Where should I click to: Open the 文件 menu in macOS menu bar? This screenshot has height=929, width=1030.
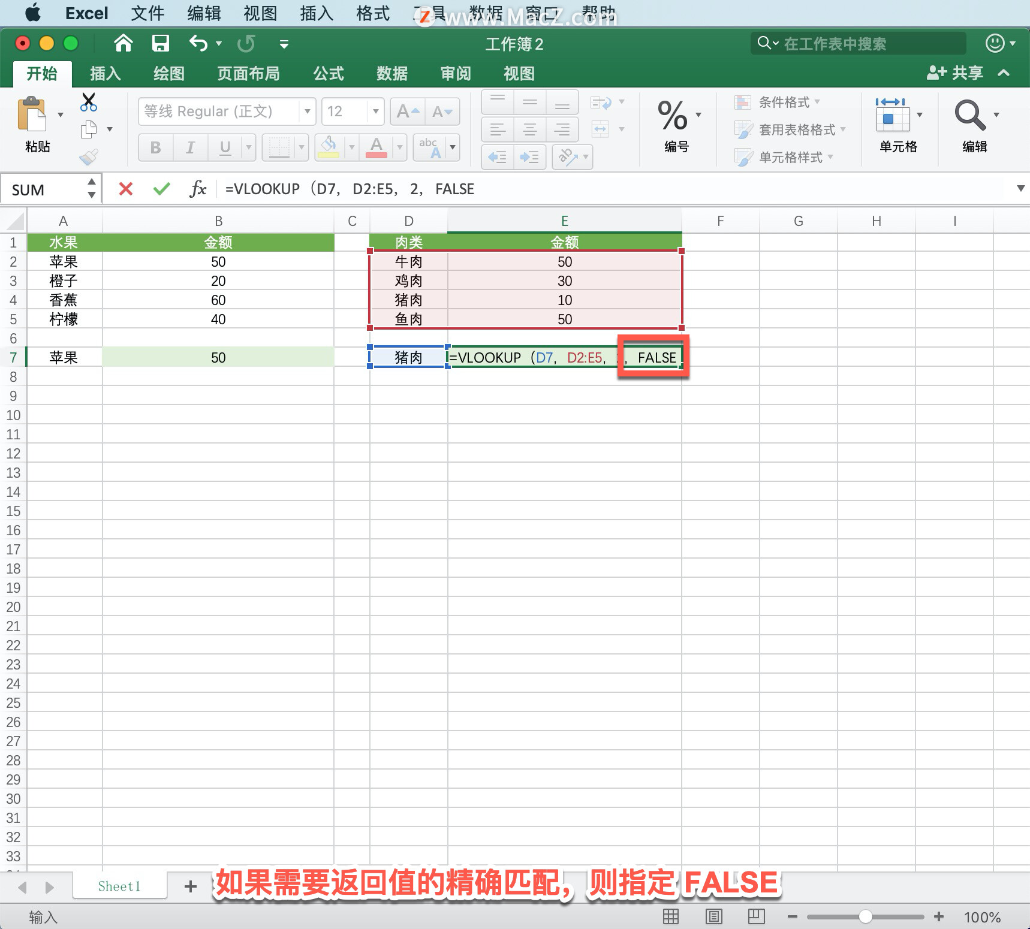click(x=147, y=13)
